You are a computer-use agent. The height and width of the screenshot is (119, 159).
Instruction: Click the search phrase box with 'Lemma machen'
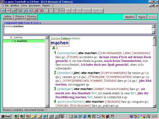coord(78,29)
